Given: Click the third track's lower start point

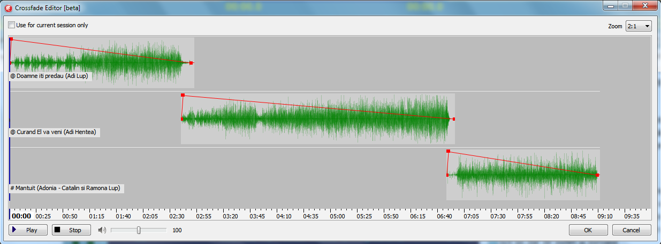Looking at the screenshot, I should pos(447,175).
